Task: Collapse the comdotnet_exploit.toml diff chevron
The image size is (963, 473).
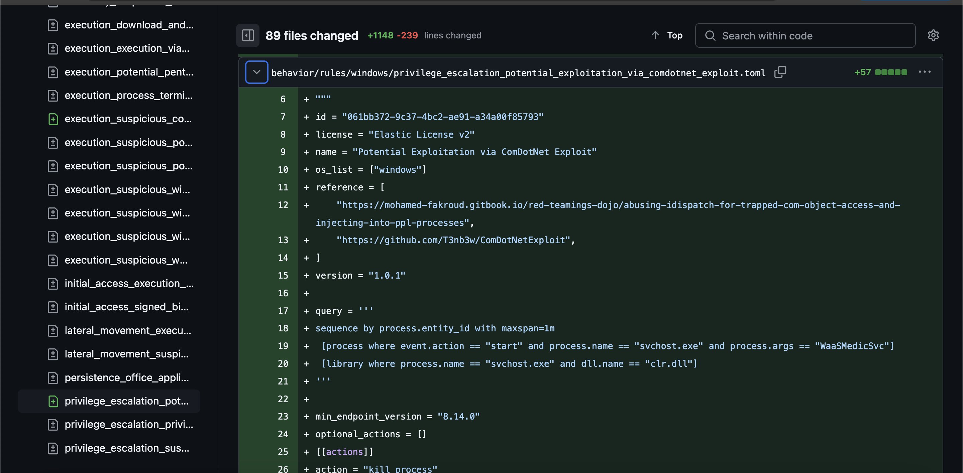Action: coord(256,72)
